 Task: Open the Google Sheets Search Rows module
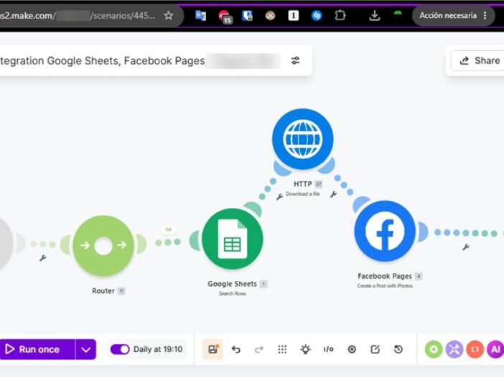click(233, 239)
